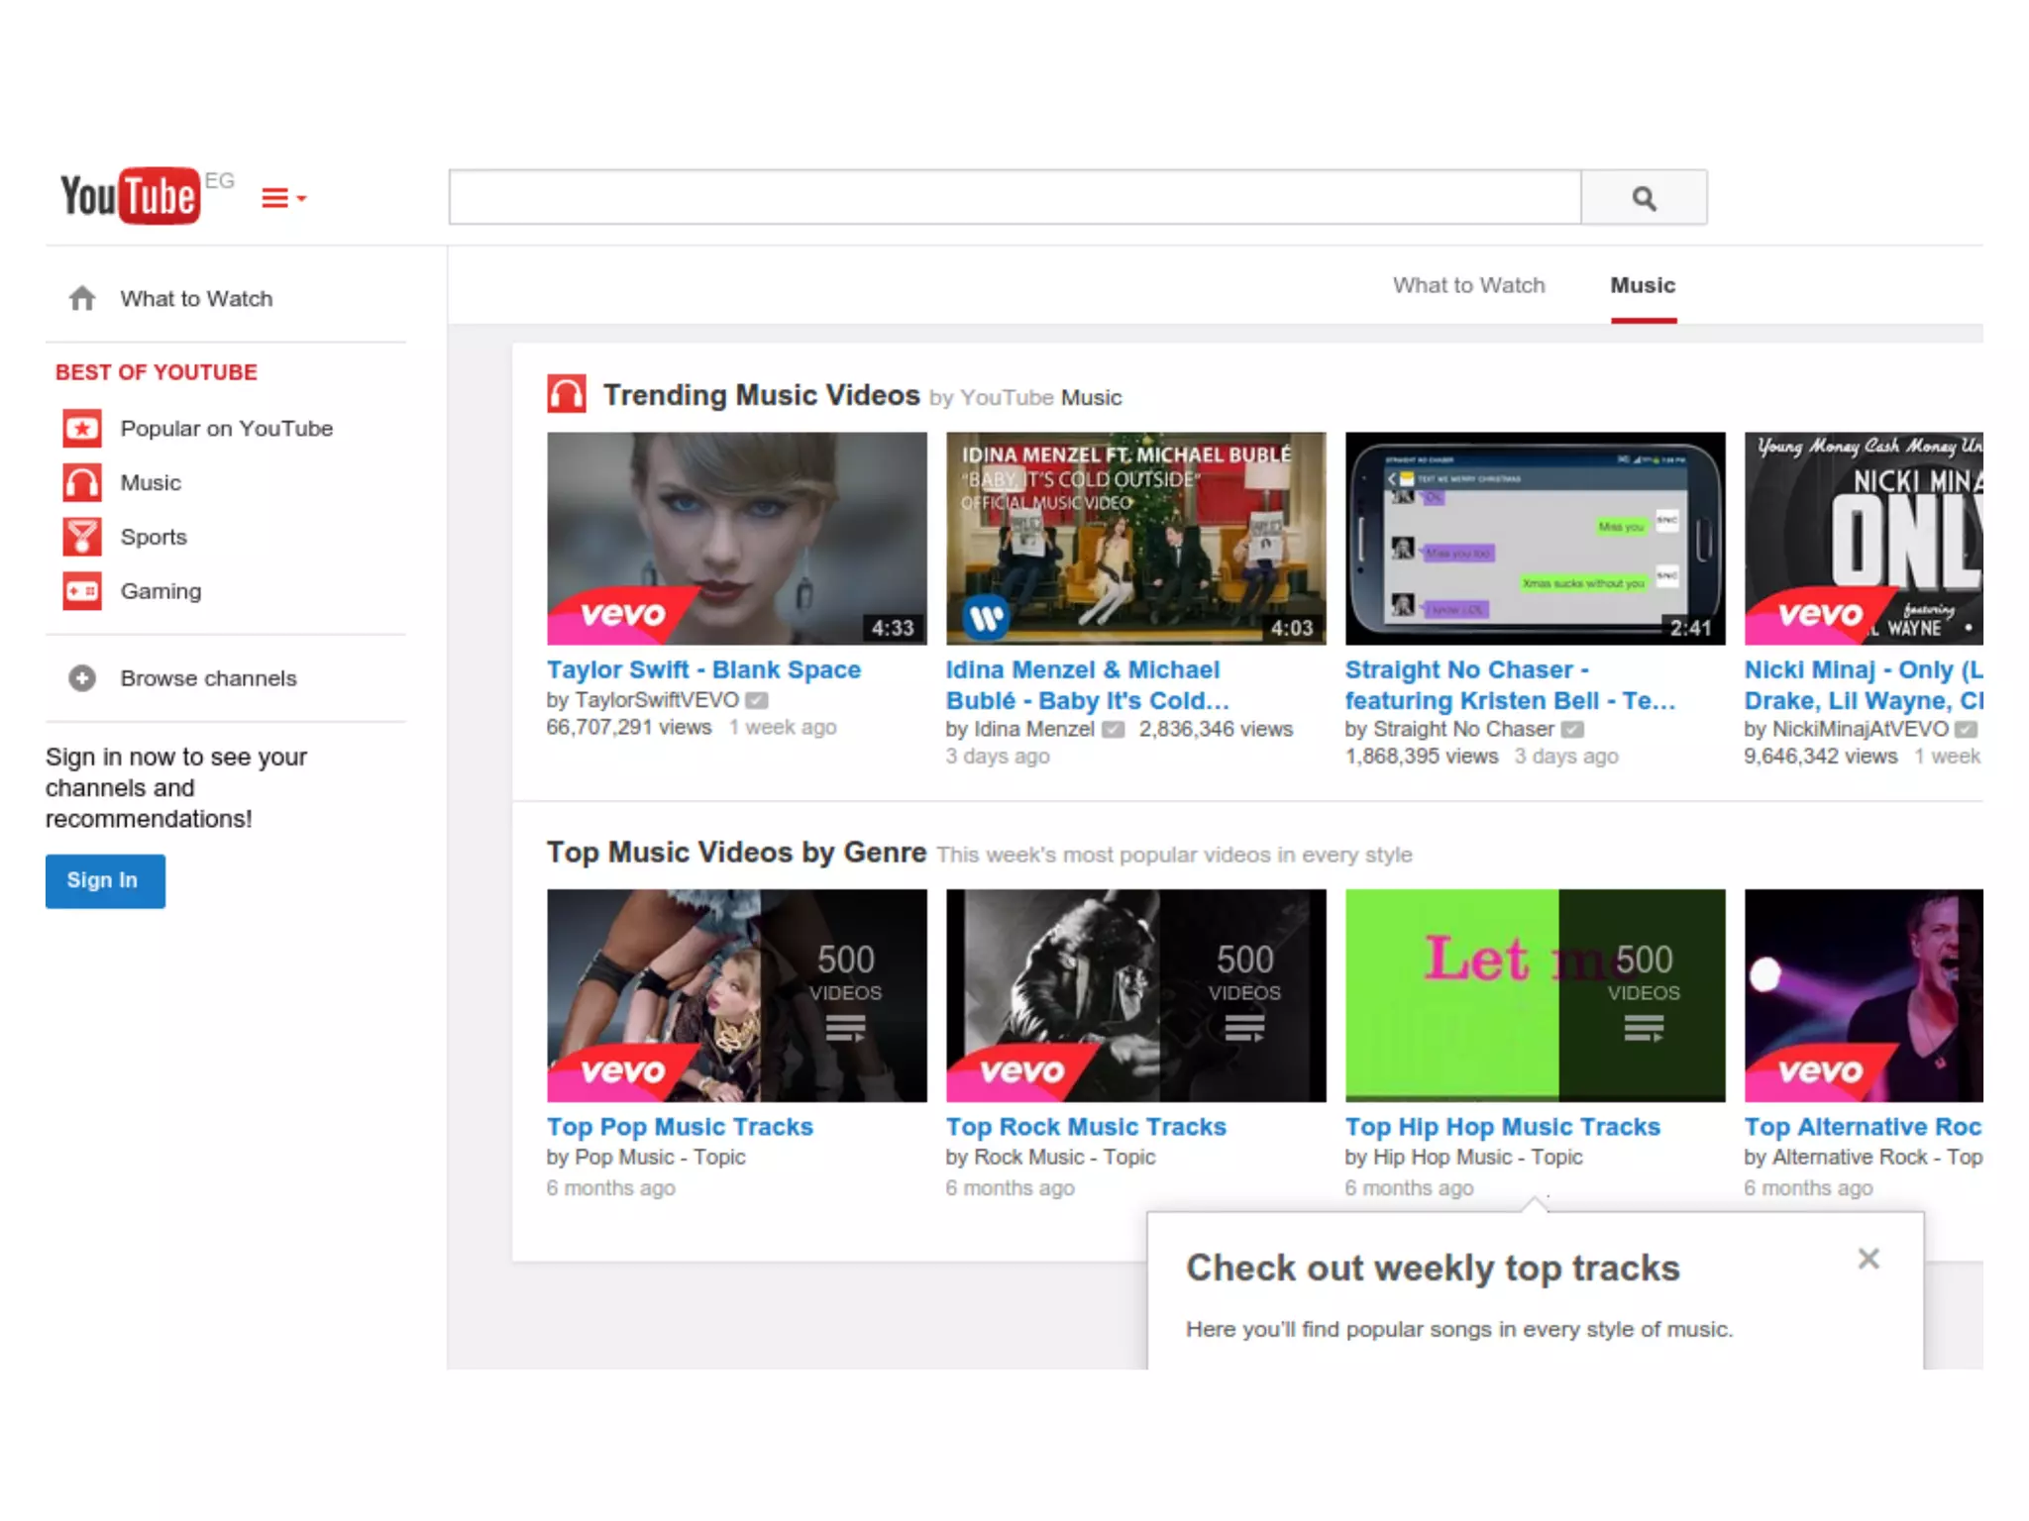2029x1521 pixels.
Task: Click the home icon beside What to Watch
Action: pos(82,298)
